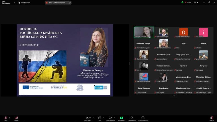
Task: Select Khrystyna Drozdenko's video tile
Action: tap(164, 43)
